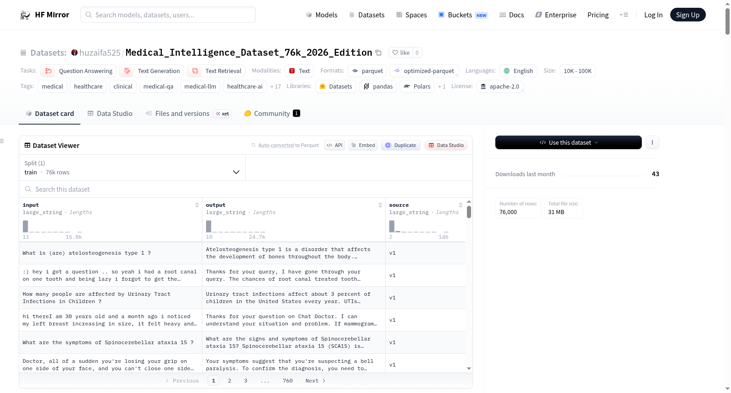Open Datasets in the top navigation
Viewport: 731px width, 393px height.
tap(367, 15)
